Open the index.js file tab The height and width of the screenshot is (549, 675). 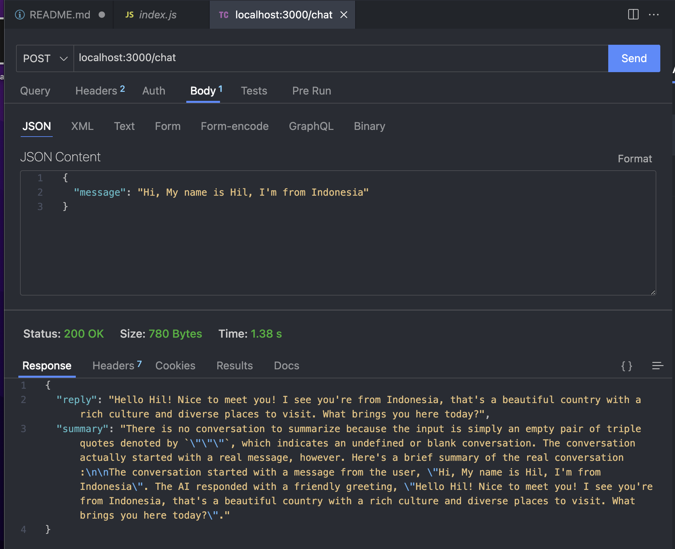(157, 15)
